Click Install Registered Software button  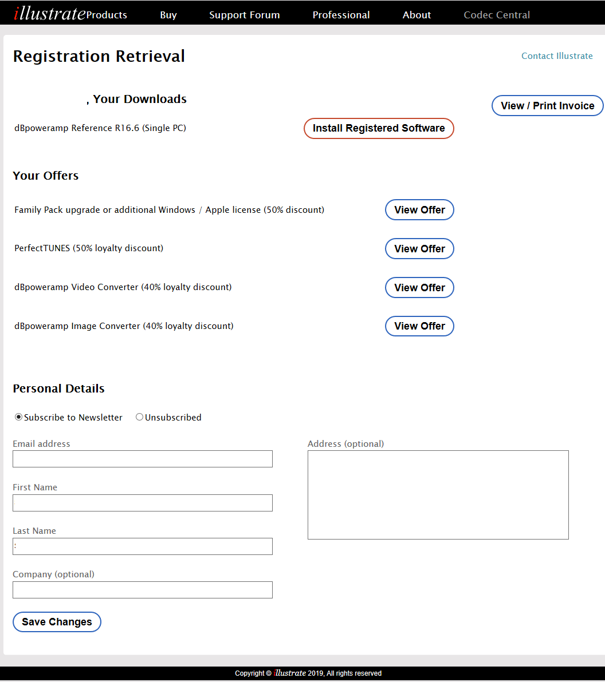379,128
